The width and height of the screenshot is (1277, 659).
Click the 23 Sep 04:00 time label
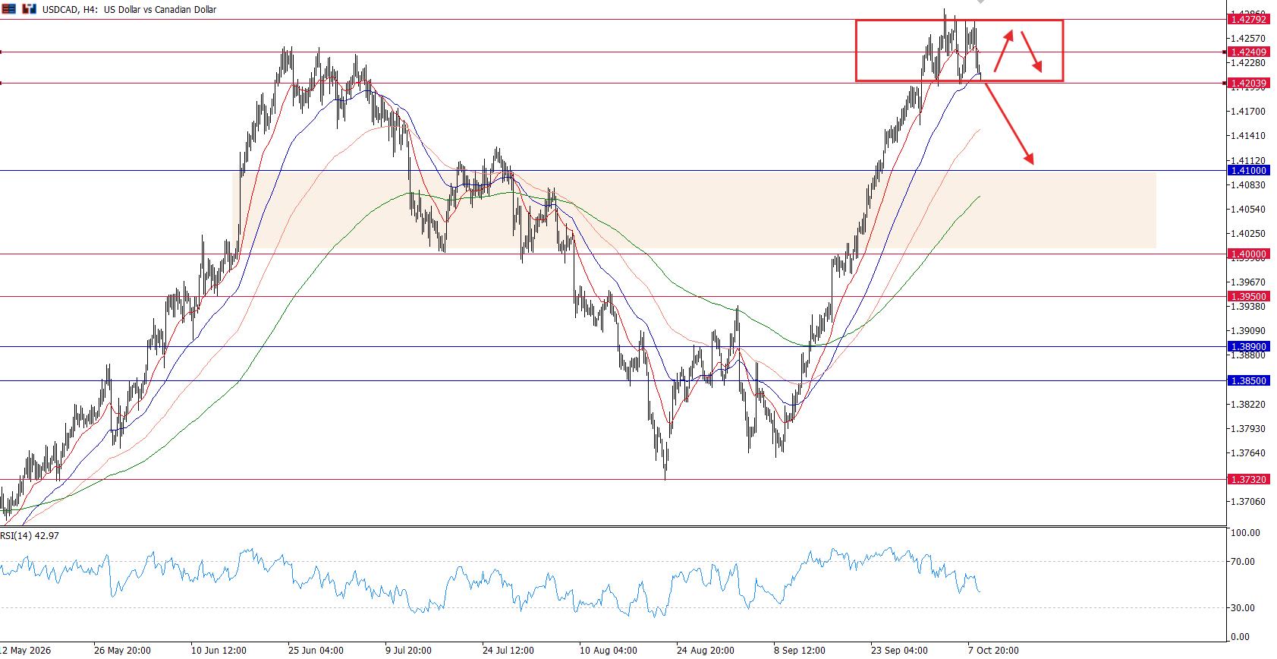pos(899,651)
